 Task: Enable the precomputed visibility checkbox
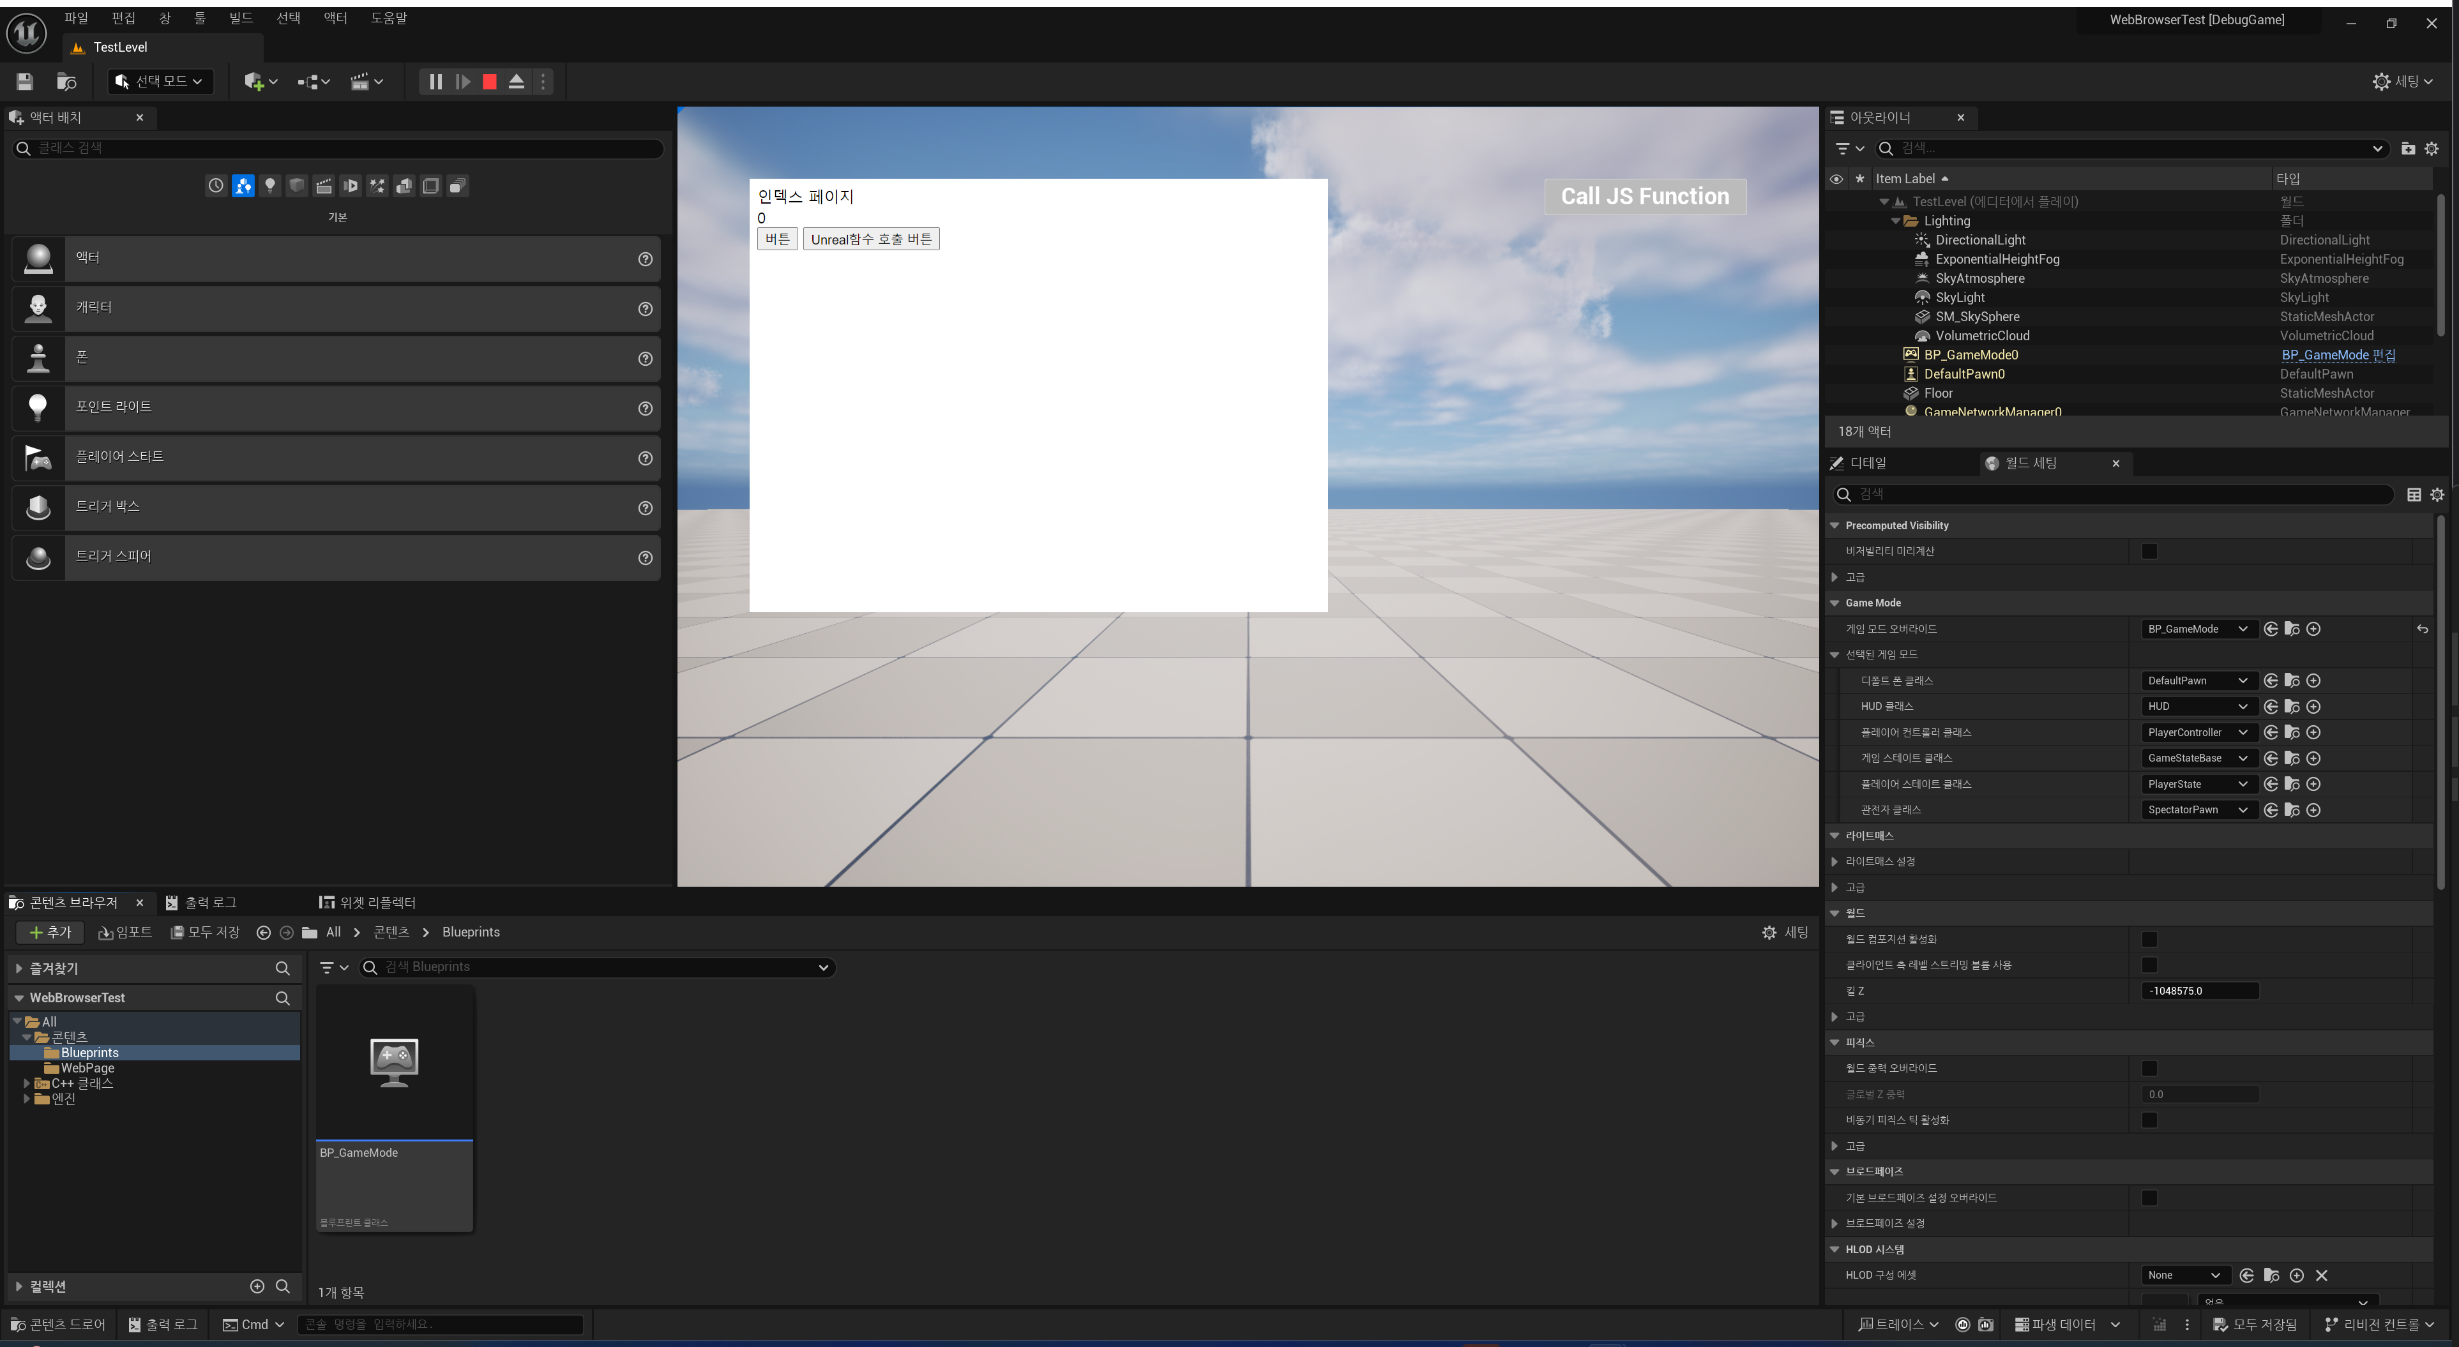(x=2149, y=552)
